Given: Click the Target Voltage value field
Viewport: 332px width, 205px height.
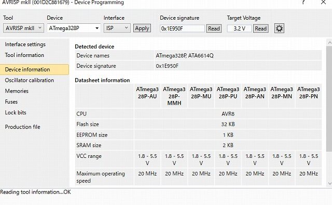Looking at the screenshot, I should point(239,28).
